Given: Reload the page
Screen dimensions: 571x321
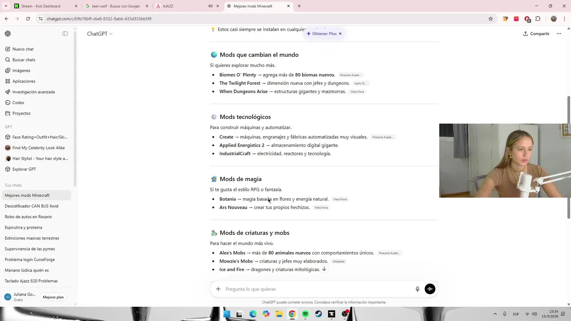Looking at the screenshot, I should click(x=28, y=19).
